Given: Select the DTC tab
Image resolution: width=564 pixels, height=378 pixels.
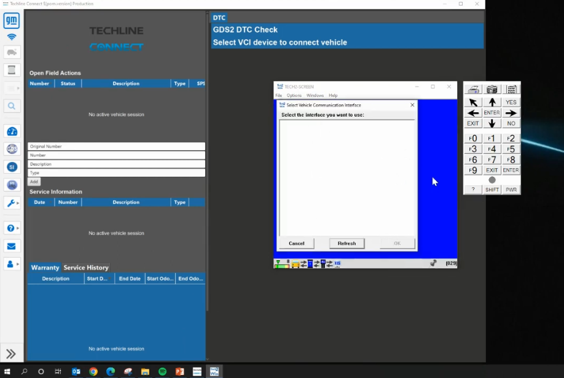Looking at the screenshot, I should pyautogui.click(x=219, y=18).
